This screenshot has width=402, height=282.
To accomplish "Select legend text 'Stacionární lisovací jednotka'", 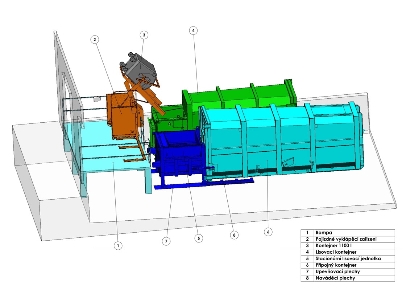I will coord(348,259).
